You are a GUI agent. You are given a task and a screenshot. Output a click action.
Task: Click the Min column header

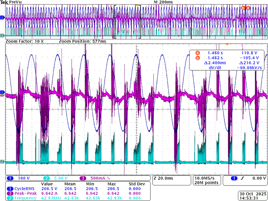pyautogui.click(x=89, y=184)
